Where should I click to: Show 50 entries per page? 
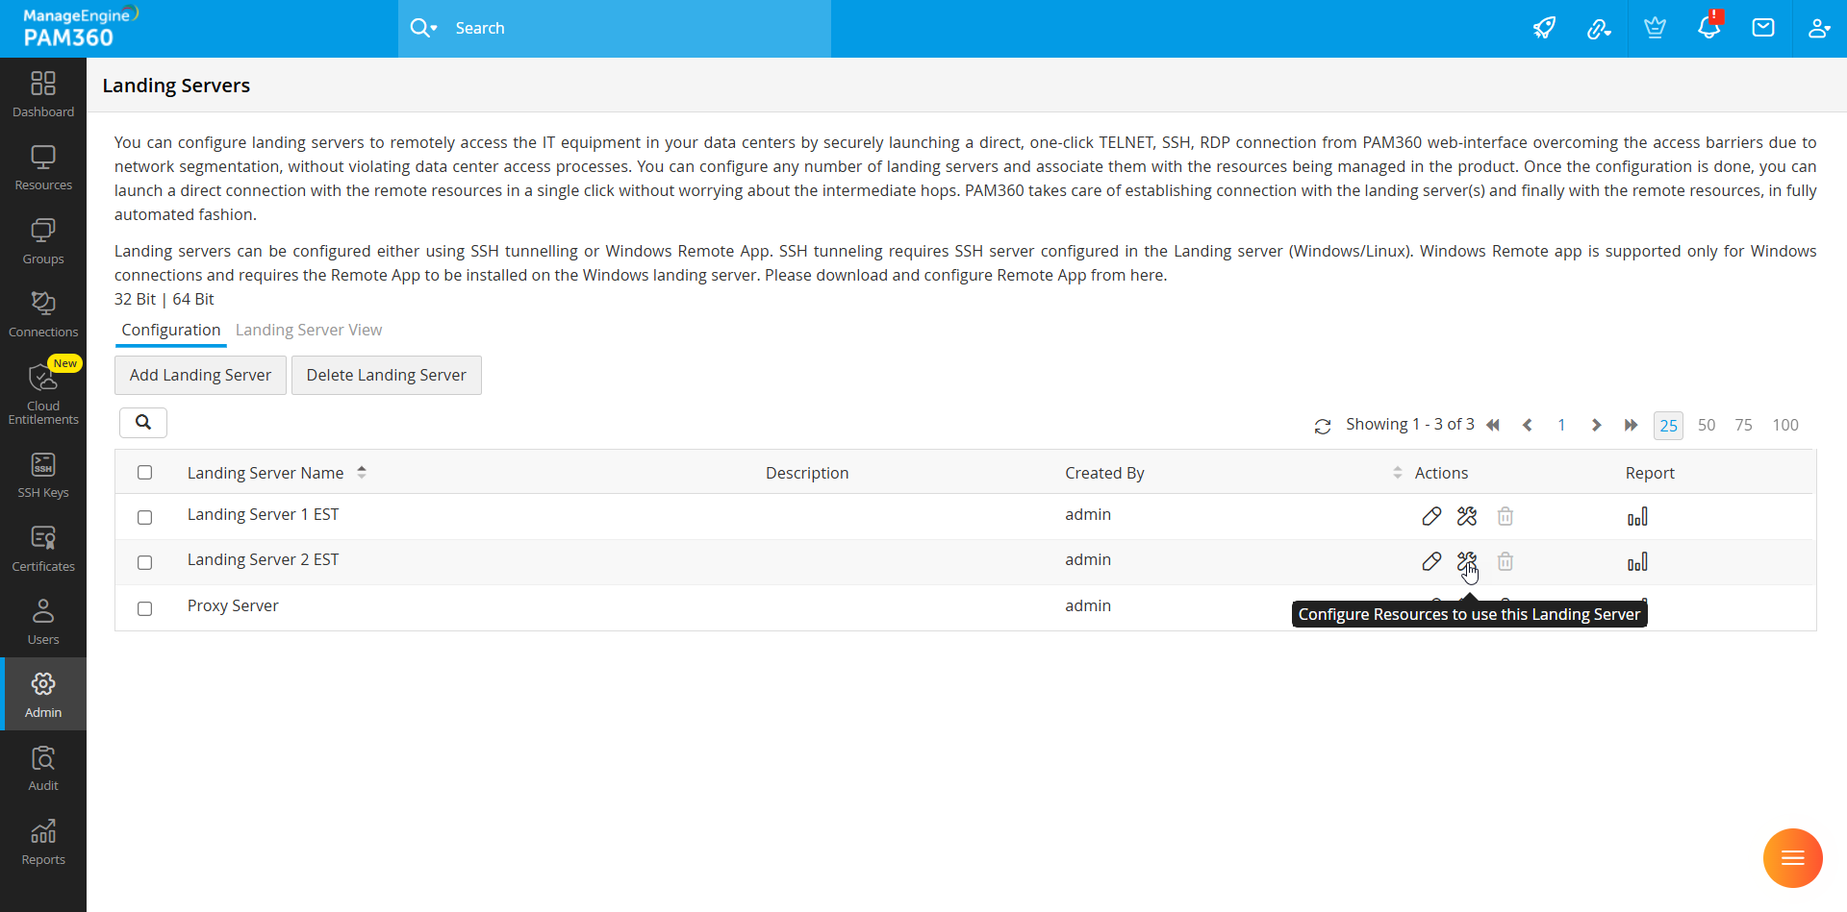click(1707, 425)
